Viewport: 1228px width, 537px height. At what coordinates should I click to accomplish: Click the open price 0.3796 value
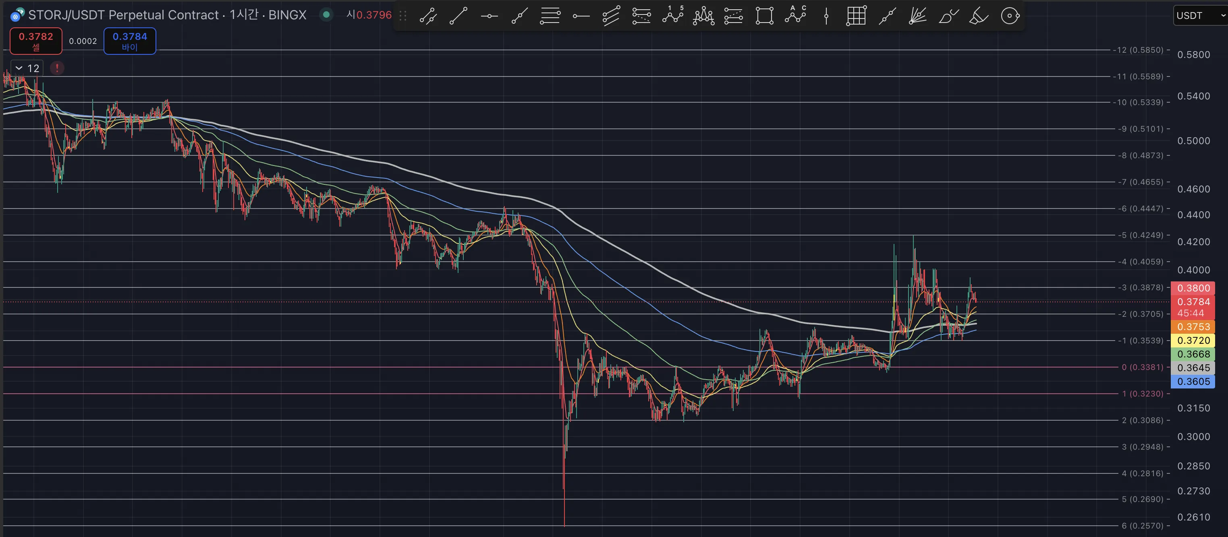click(374, 15)
